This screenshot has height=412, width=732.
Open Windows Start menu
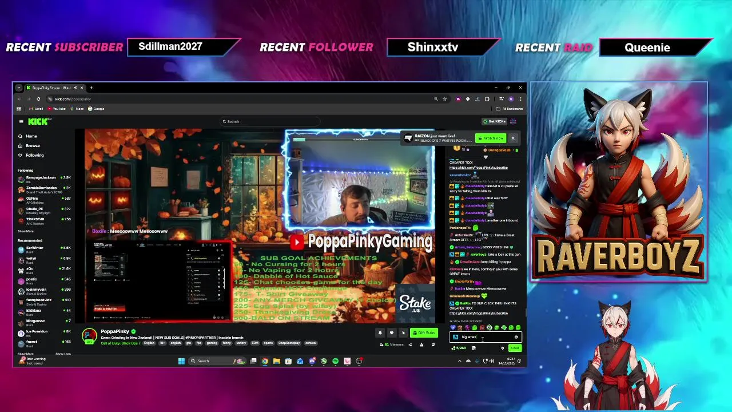(181, 361)
